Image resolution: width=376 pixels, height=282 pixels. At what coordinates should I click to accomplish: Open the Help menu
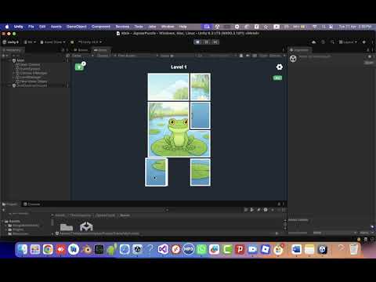click(x=183, y=27)
